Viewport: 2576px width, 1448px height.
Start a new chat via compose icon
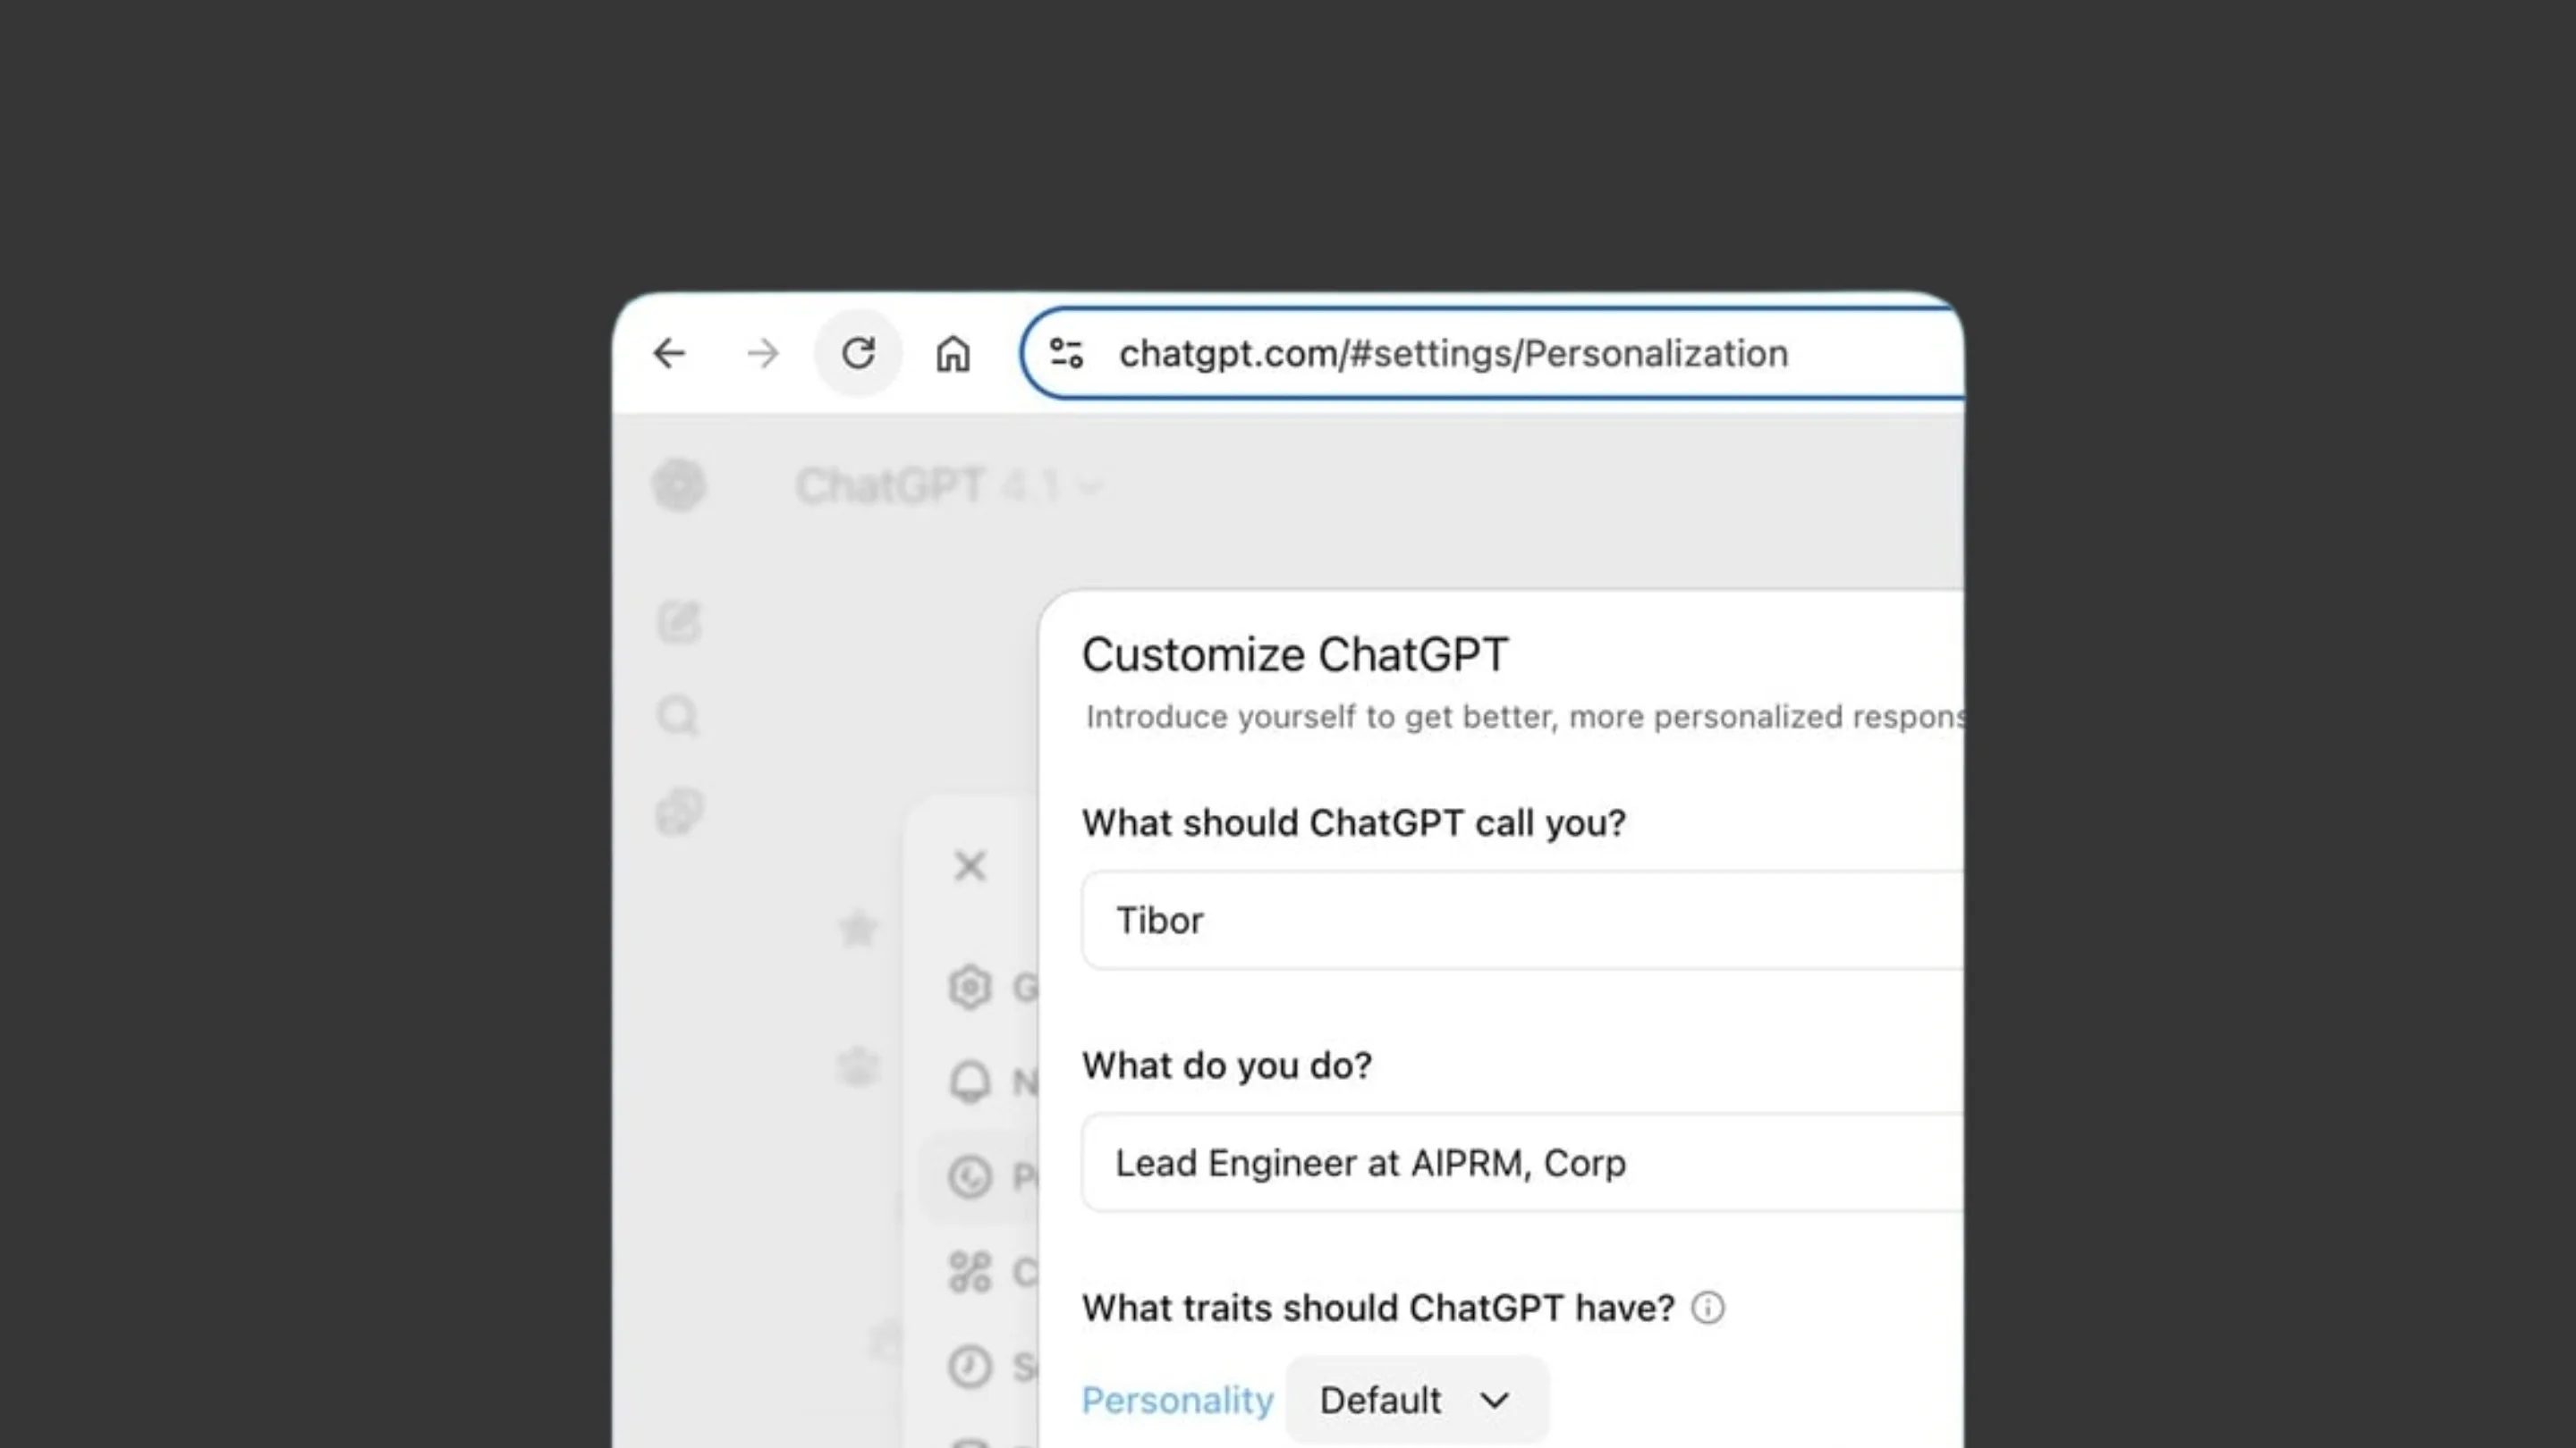pyautogui.click(x=679, y=621)
